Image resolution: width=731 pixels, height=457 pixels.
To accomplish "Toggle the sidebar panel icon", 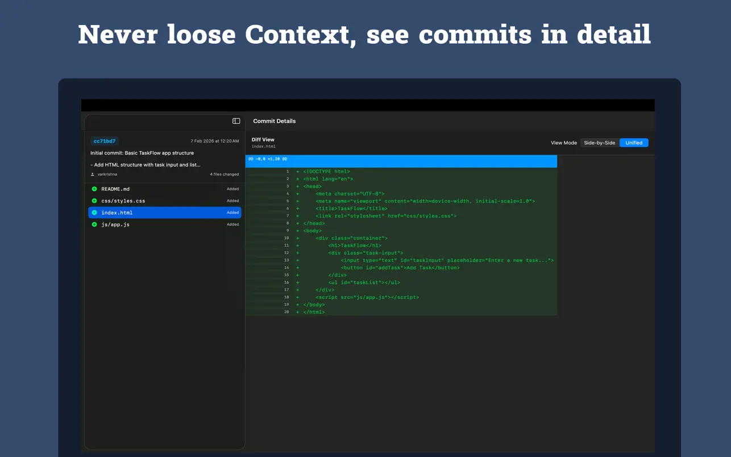I will 236,121.
